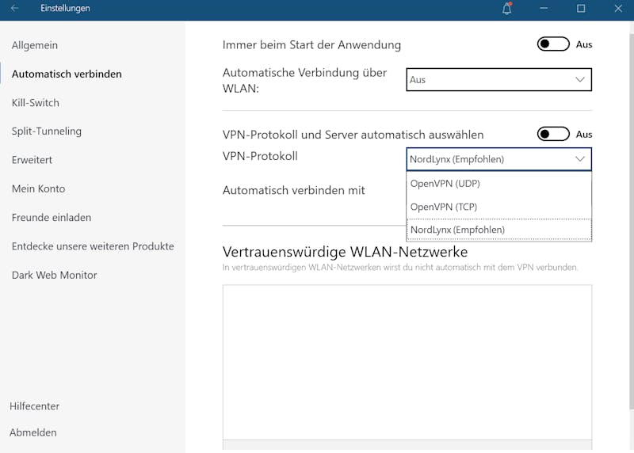Click the 'VPN-Protokoll' label
634x453 pixels.
point(260,156)
